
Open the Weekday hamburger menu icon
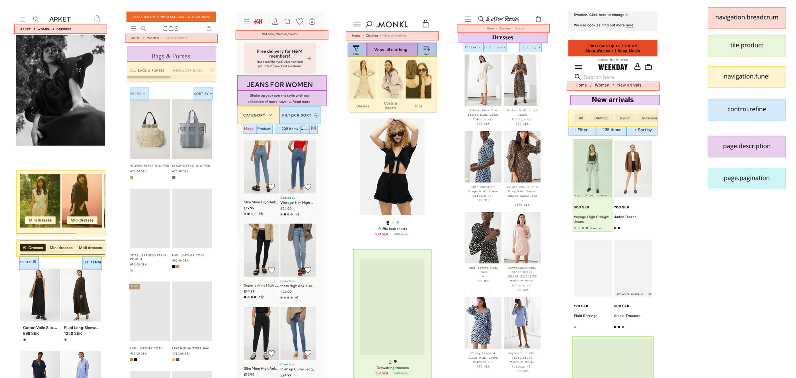pyautogui.click(x=578, y=67)
